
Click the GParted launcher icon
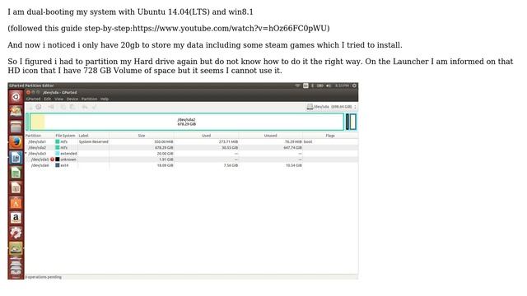pyautogui.click(x=16, y=248)
